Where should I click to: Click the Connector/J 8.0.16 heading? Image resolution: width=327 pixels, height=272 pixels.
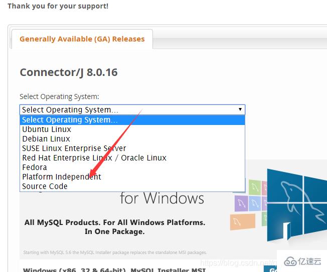click(69, 72)
